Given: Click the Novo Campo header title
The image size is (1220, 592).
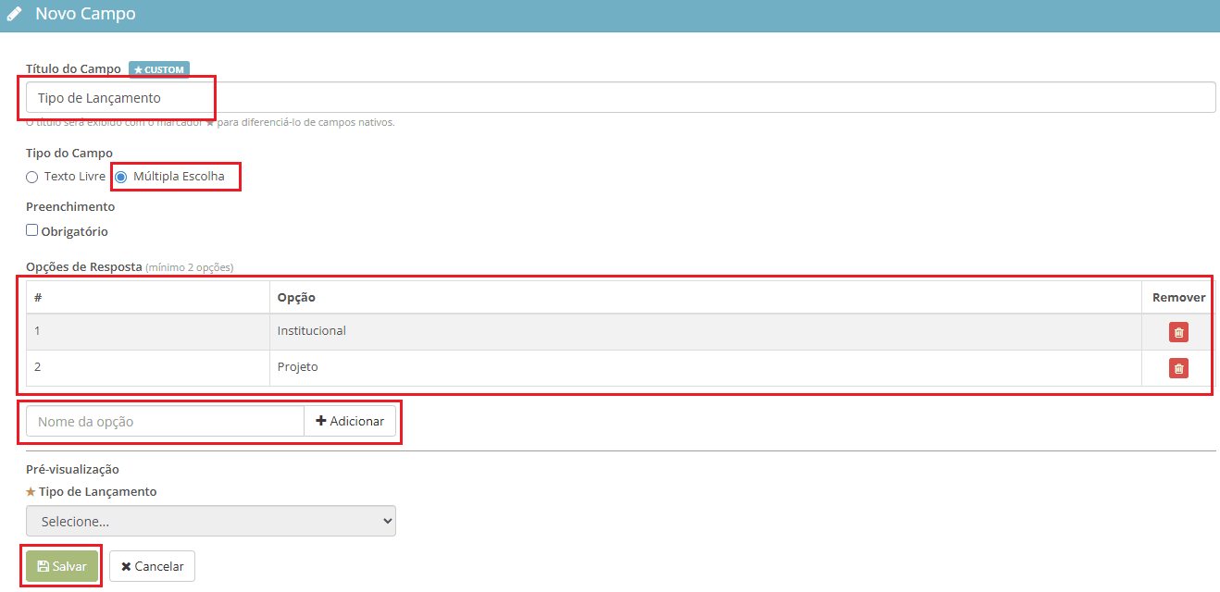Looking at the screenshot, I should pyautogui.click(x=85, y=15).
